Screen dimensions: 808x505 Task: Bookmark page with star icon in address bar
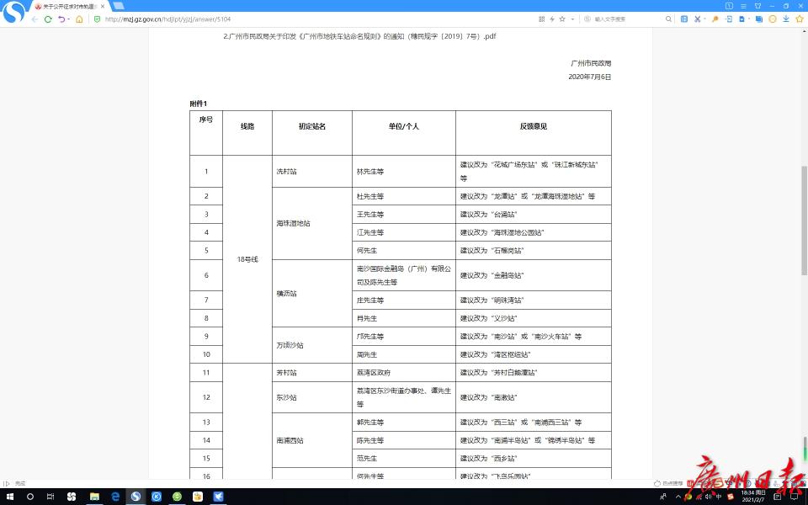click(x=561, y=19)
